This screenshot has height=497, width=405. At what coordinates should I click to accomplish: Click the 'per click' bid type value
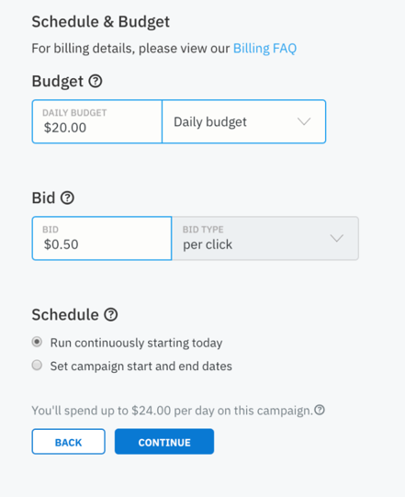pyautogui.click(x=208, y=244)
